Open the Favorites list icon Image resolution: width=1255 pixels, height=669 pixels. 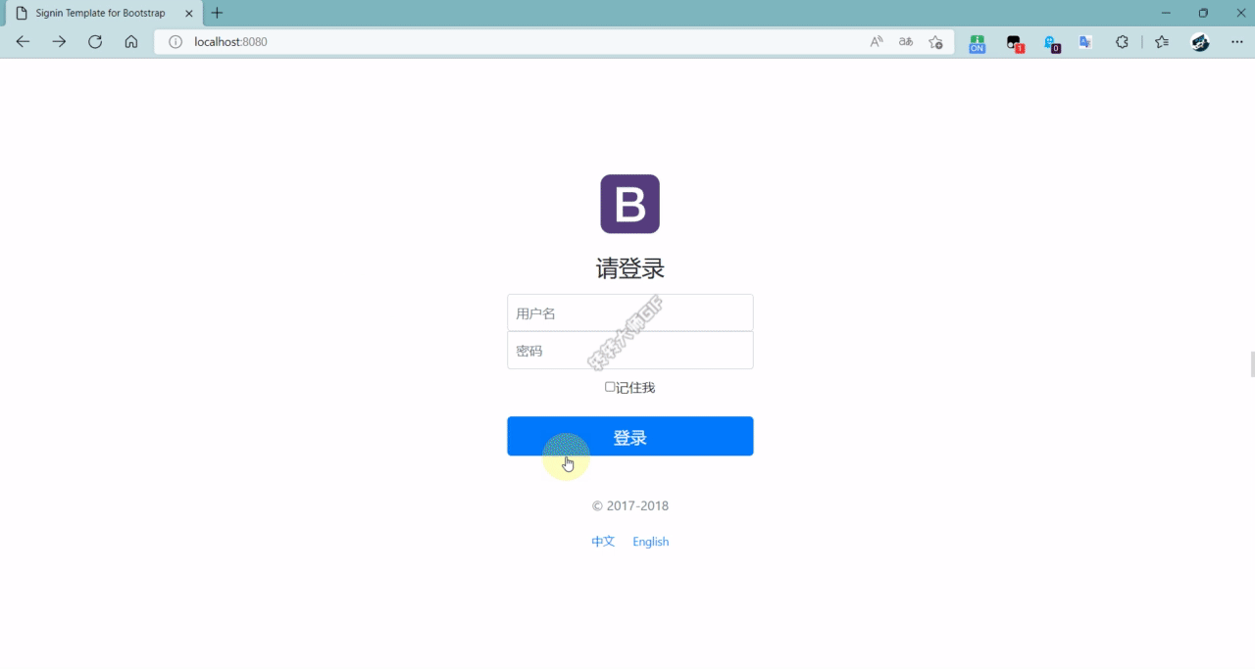click(1162, 42)
